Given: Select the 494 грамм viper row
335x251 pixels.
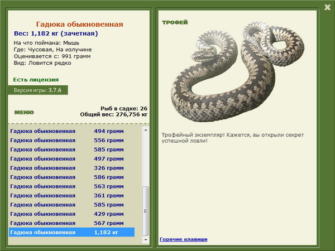Looking at the screenshot, I should [72, 131].
